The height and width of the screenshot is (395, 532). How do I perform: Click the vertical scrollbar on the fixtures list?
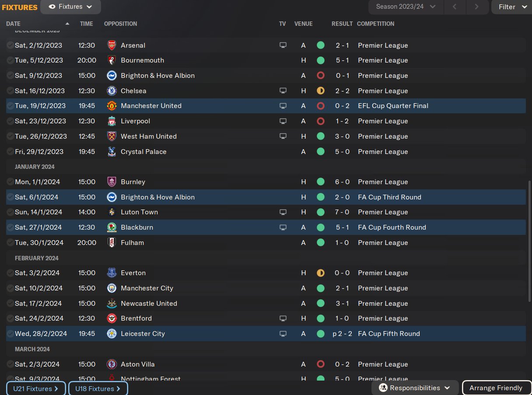pyautogui.click(x=530, y=241)
